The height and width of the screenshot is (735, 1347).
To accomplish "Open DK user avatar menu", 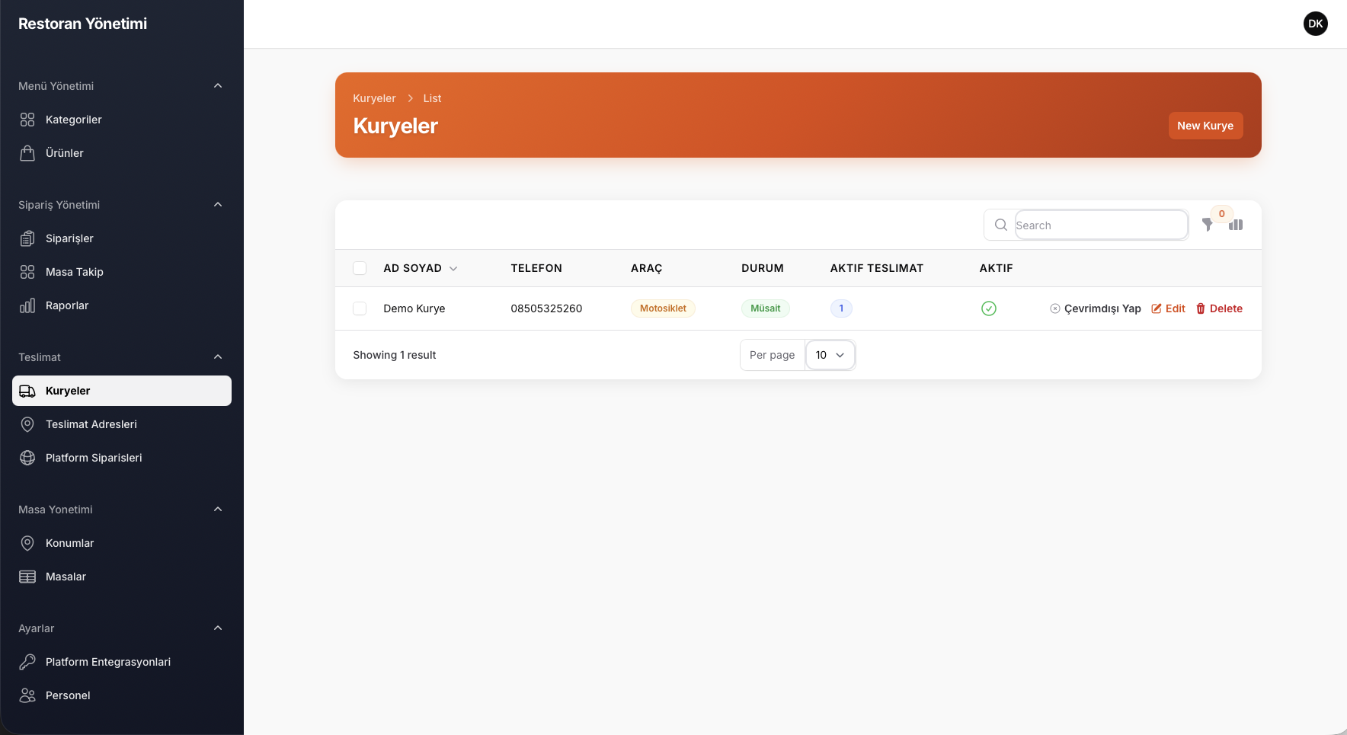I will click(x=1315, y=24).
